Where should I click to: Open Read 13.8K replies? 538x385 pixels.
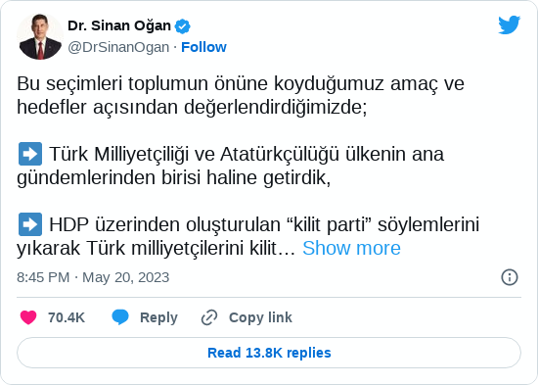point(269,353)
